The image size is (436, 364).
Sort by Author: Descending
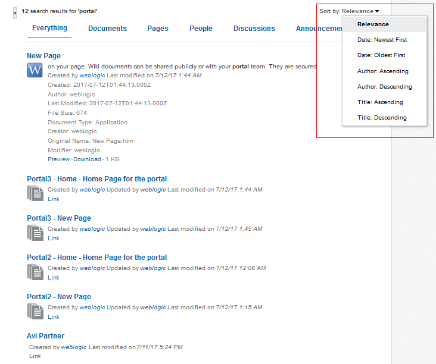click(384, 87)
